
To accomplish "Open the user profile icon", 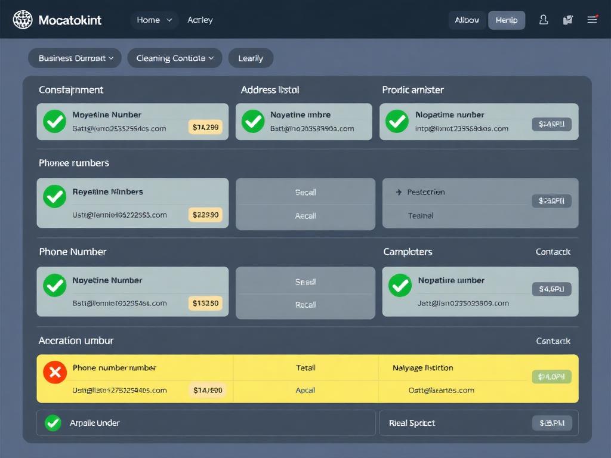I will click(544, 20).
